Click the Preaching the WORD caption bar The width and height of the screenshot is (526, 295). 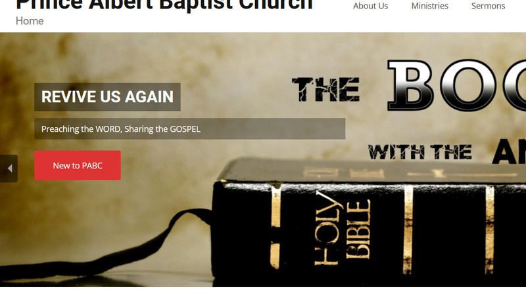[x=189, y=128]
